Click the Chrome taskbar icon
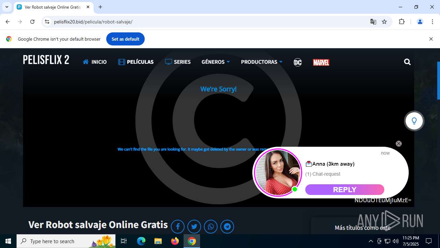Image resolution: width=440 pixels, height=248 pixels. tap(192, 241)
